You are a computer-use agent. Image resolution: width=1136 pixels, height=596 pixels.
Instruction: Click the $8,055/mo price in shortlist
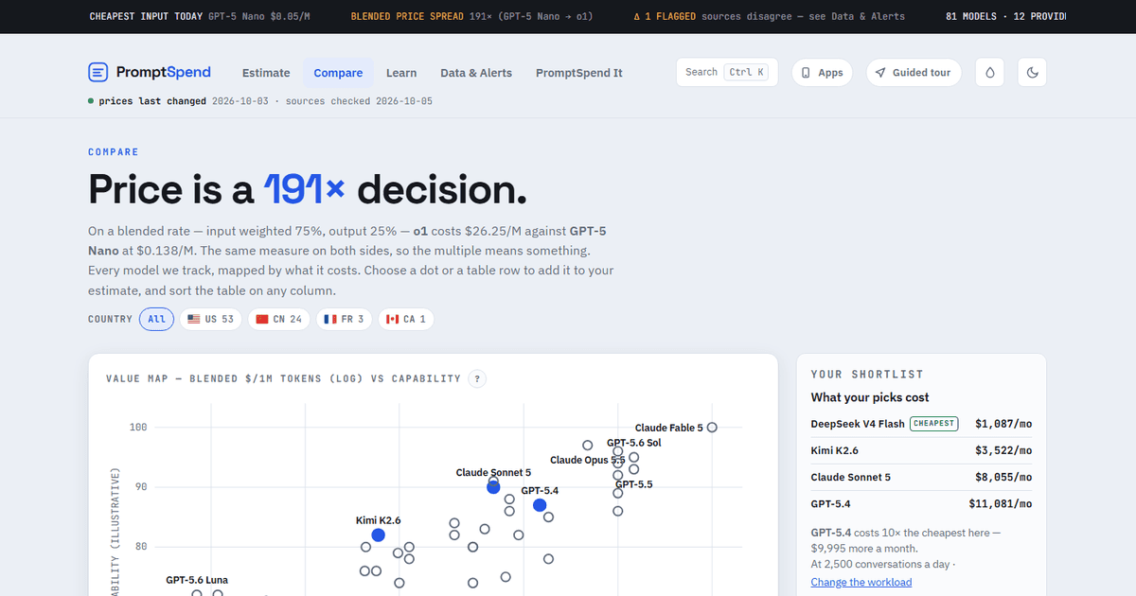point(1003,478)
